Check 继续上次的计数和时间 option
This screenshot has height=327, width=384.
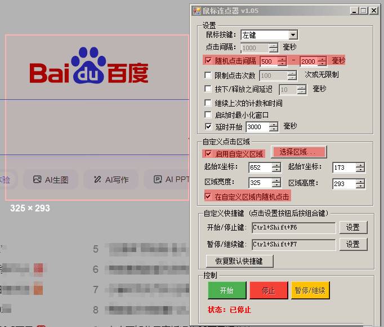point(208,103)
